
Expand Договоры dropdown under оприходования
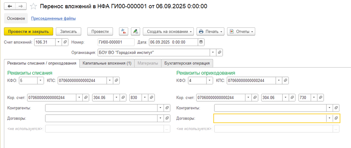[329, 118]
